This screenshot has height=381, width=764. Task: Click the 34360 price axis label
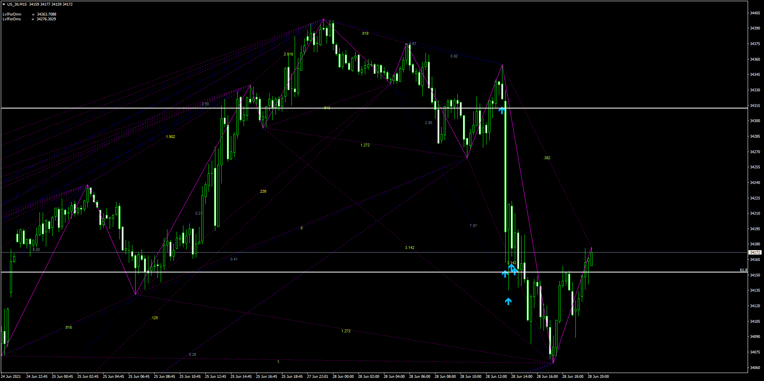(755, 59)
